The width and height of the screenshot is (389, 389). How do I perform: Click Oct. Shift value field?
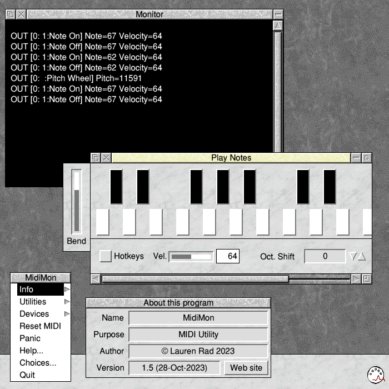[x=325, y=256]
